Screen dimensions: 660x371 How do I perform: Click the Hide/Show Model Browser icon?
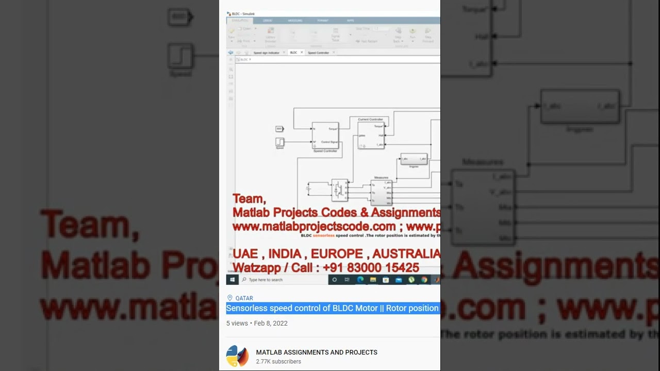point(230,60)
